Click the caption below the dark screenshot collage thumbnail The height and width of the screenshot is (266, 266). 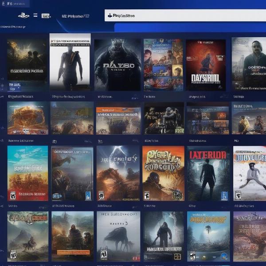click(197, 141)
